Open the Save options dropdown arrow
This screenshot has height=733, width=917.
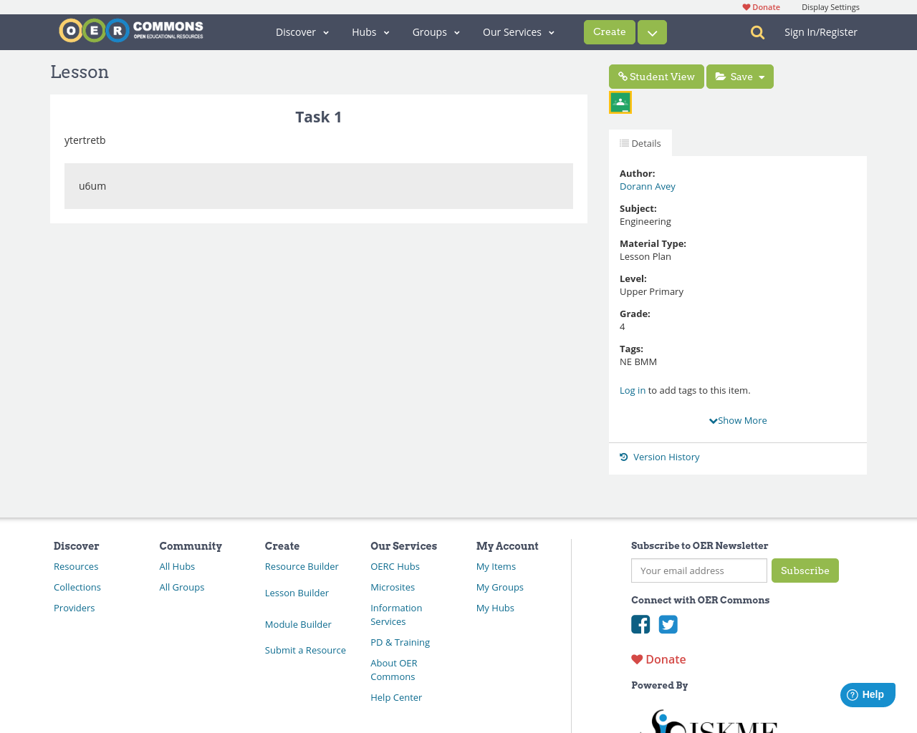pyautogui.click(x=763, y=76)
